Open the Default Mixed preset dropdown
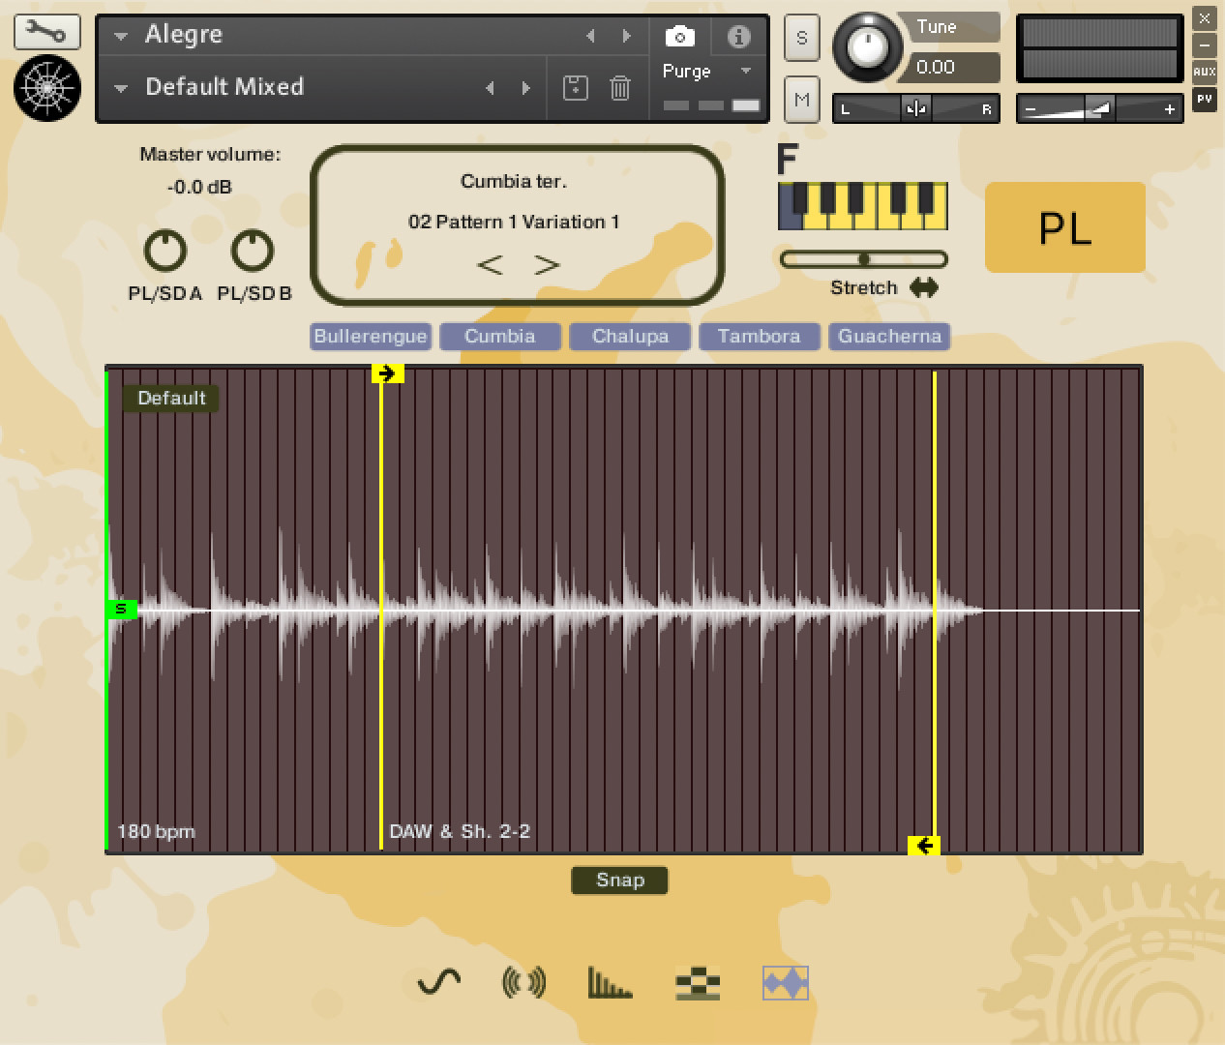The image size is (1225, 1045). coord(119,87)
